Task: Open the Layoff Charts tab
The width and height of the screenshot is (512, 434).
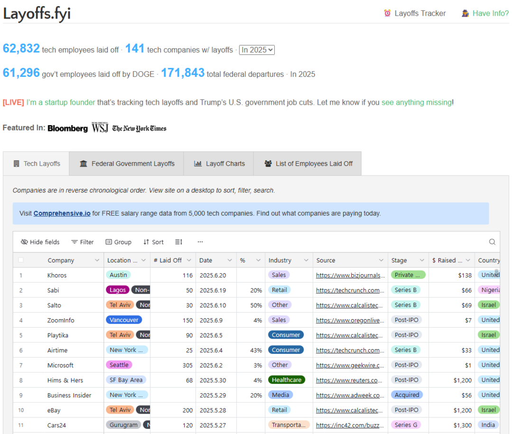Action: click(219, 164)
